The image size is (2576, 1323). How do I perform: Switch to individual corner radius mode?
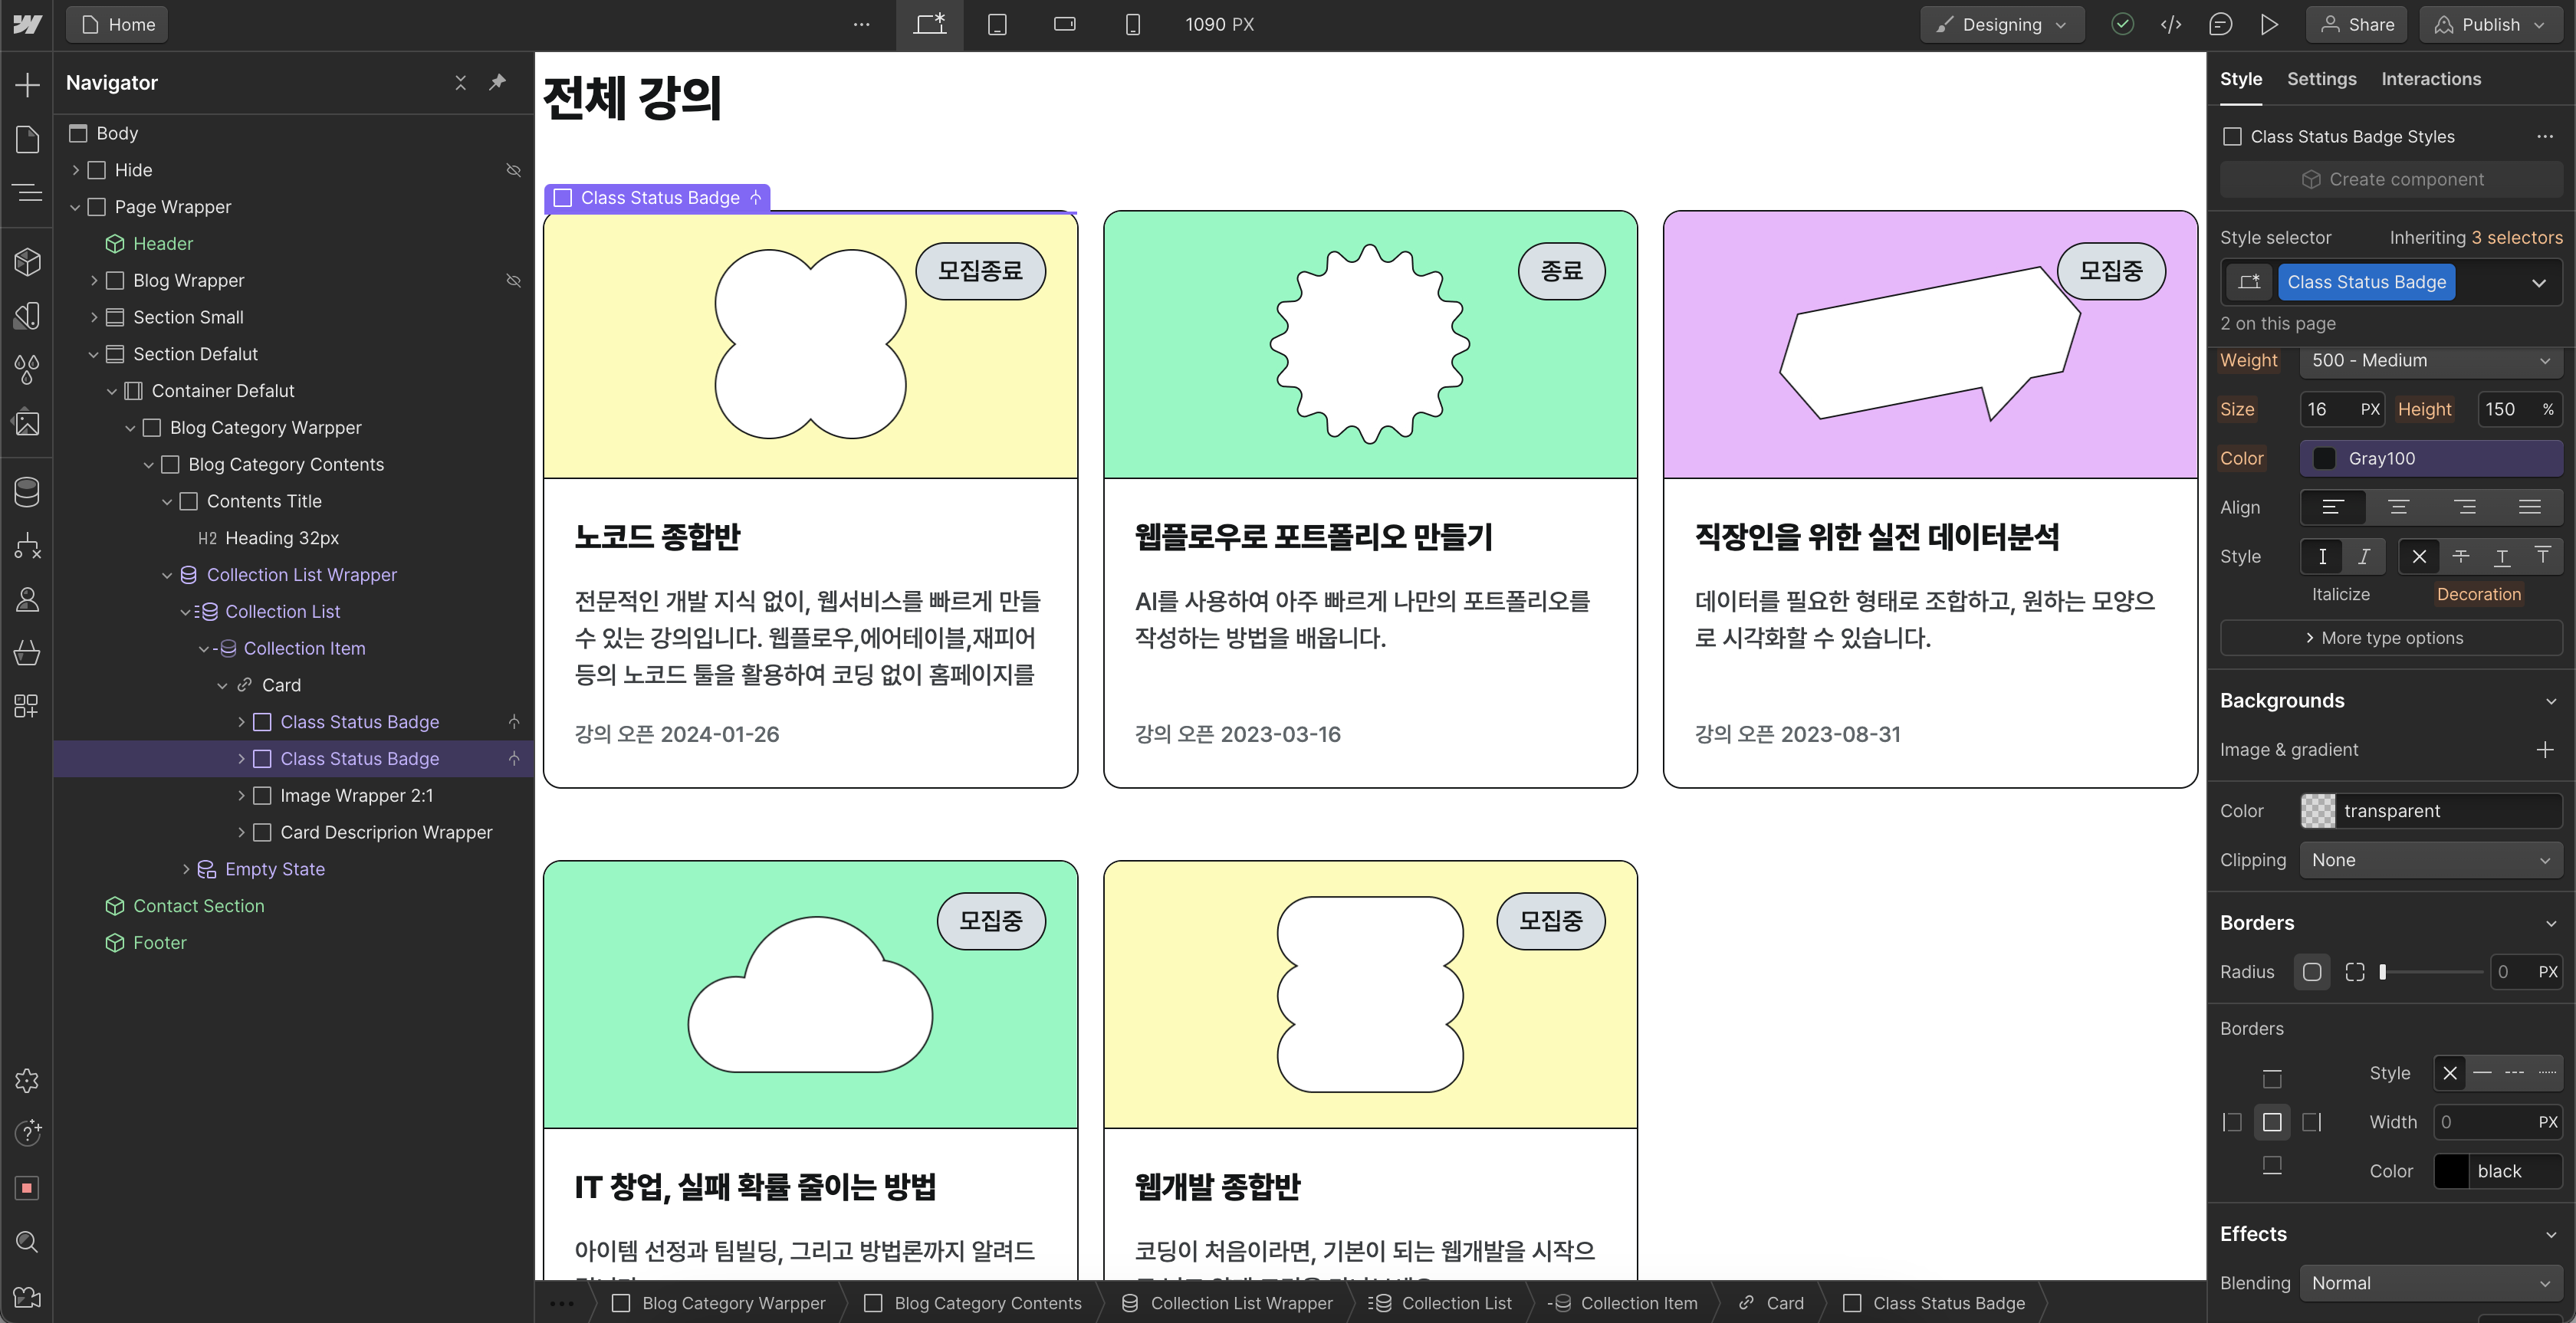click(x=2354, y=972)
